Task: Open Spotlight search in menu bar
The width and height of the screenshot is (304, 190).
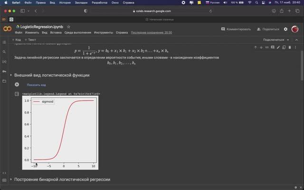Action: tap(256, 3)
